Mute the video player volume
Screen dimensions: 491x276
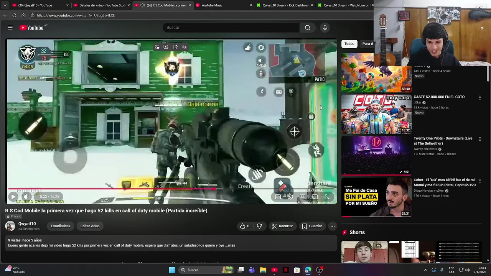point(26,197)
